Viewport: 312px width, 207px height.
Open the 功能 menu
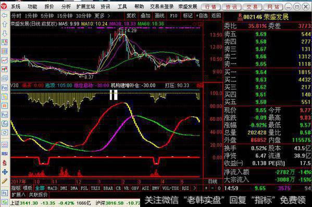click(32, 7)
